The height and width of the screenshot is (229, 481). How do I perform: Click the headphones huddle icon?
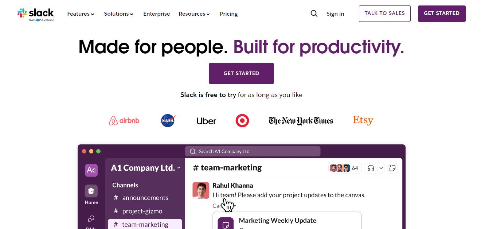(x=371, y=168)
